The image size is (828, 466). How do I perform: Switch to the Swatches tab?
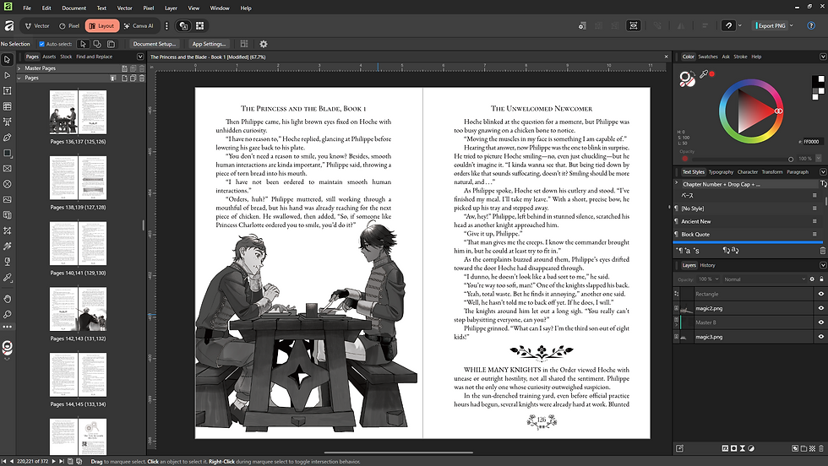click(708, 57)
